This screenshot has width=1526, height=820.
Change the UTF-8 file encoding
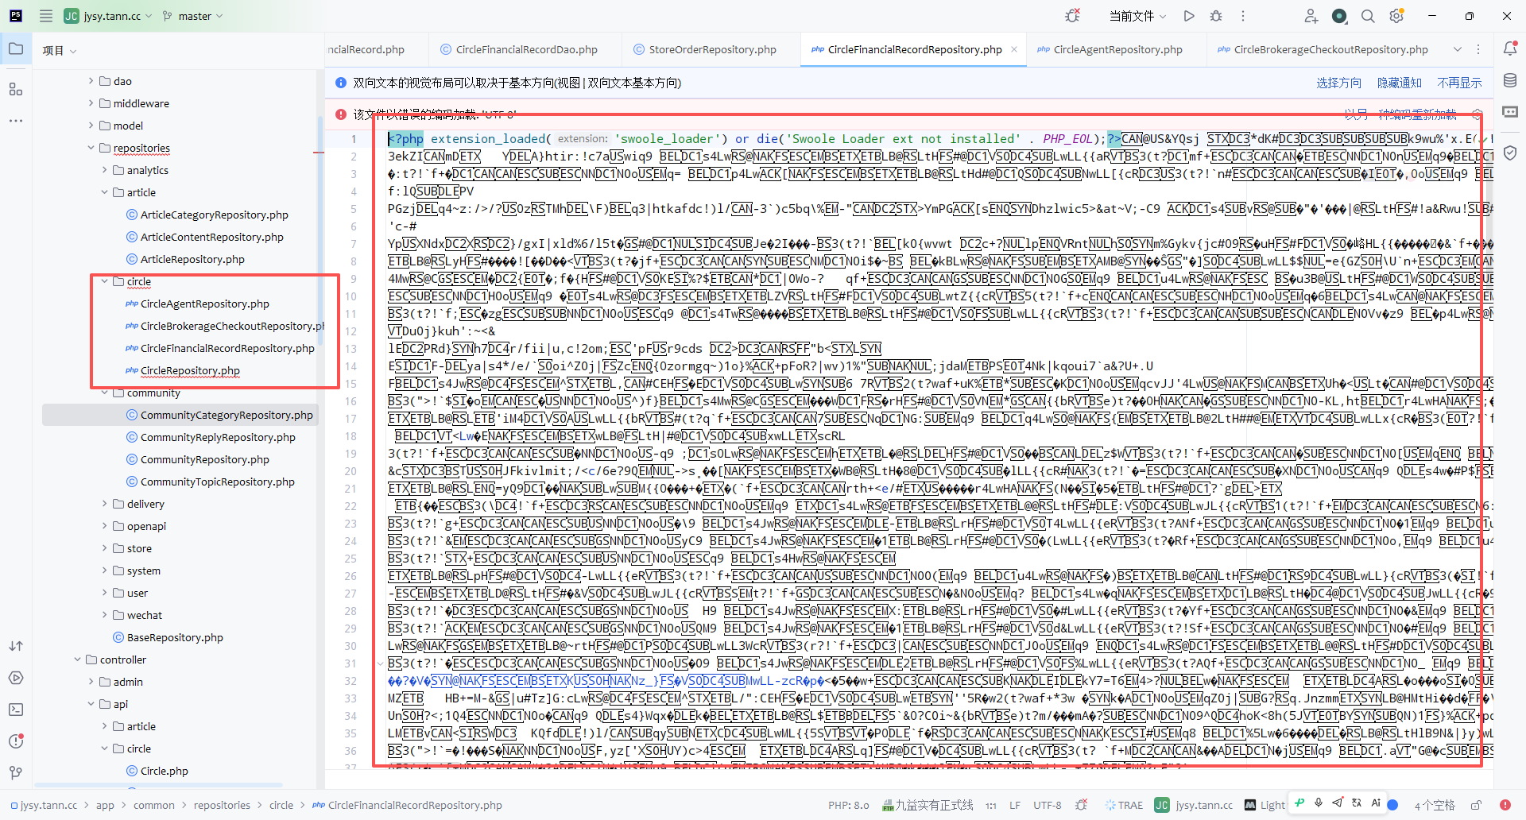coord(1047,805)
